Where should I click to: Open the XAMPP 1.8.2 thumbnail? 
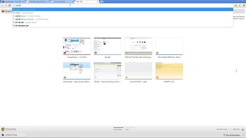(169, 71)
